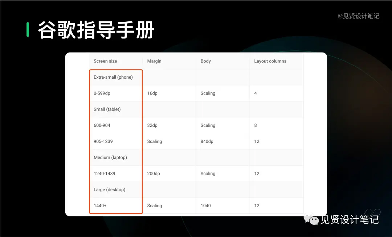Image resolution: width=392 pixels, height=237 pixels.
Task: Click the Extra-small (phone) row label
Action: click(x=113, y=77)
